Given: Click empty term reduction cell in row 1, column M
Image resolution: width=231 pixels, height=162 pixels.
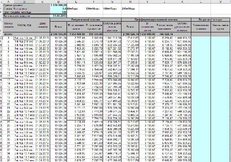Looking at the screenshot, I should pyautogui.click(x=221, y=38).
